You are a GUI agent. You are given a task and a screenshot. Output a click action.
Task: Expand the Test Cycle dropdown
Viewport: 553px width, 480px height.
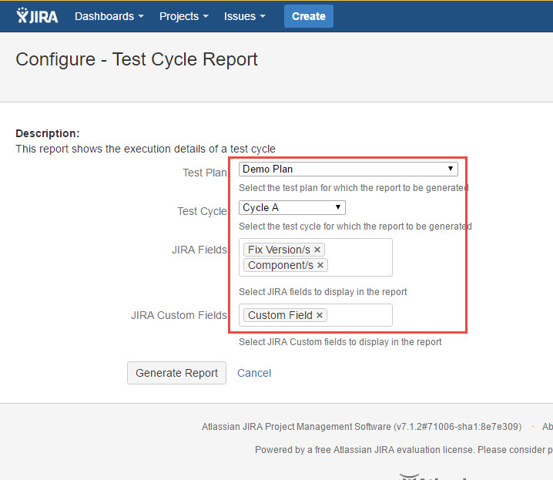pos(292,207)
